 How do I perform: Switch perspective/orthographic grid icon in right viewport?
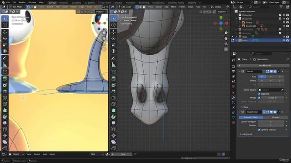(x=226, y=49)
